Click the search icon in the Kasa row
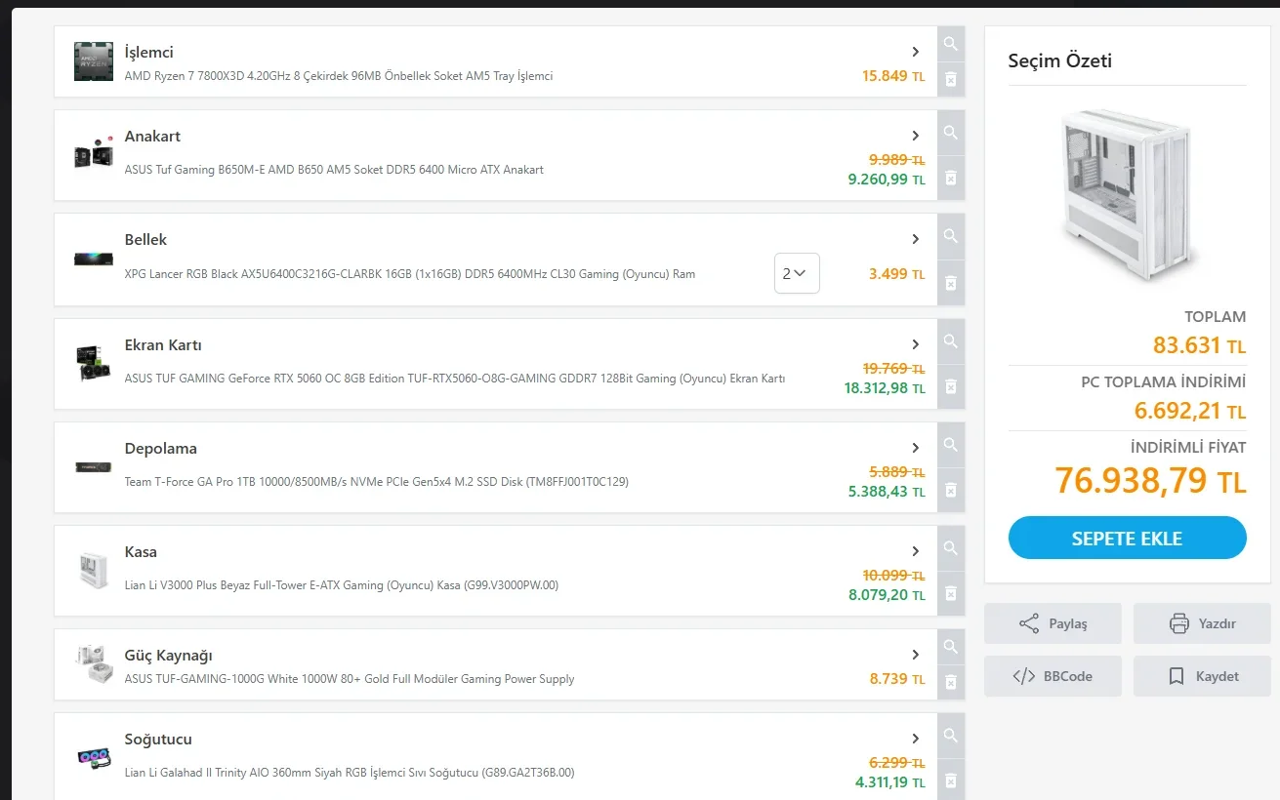 click(x=950, y=548)
